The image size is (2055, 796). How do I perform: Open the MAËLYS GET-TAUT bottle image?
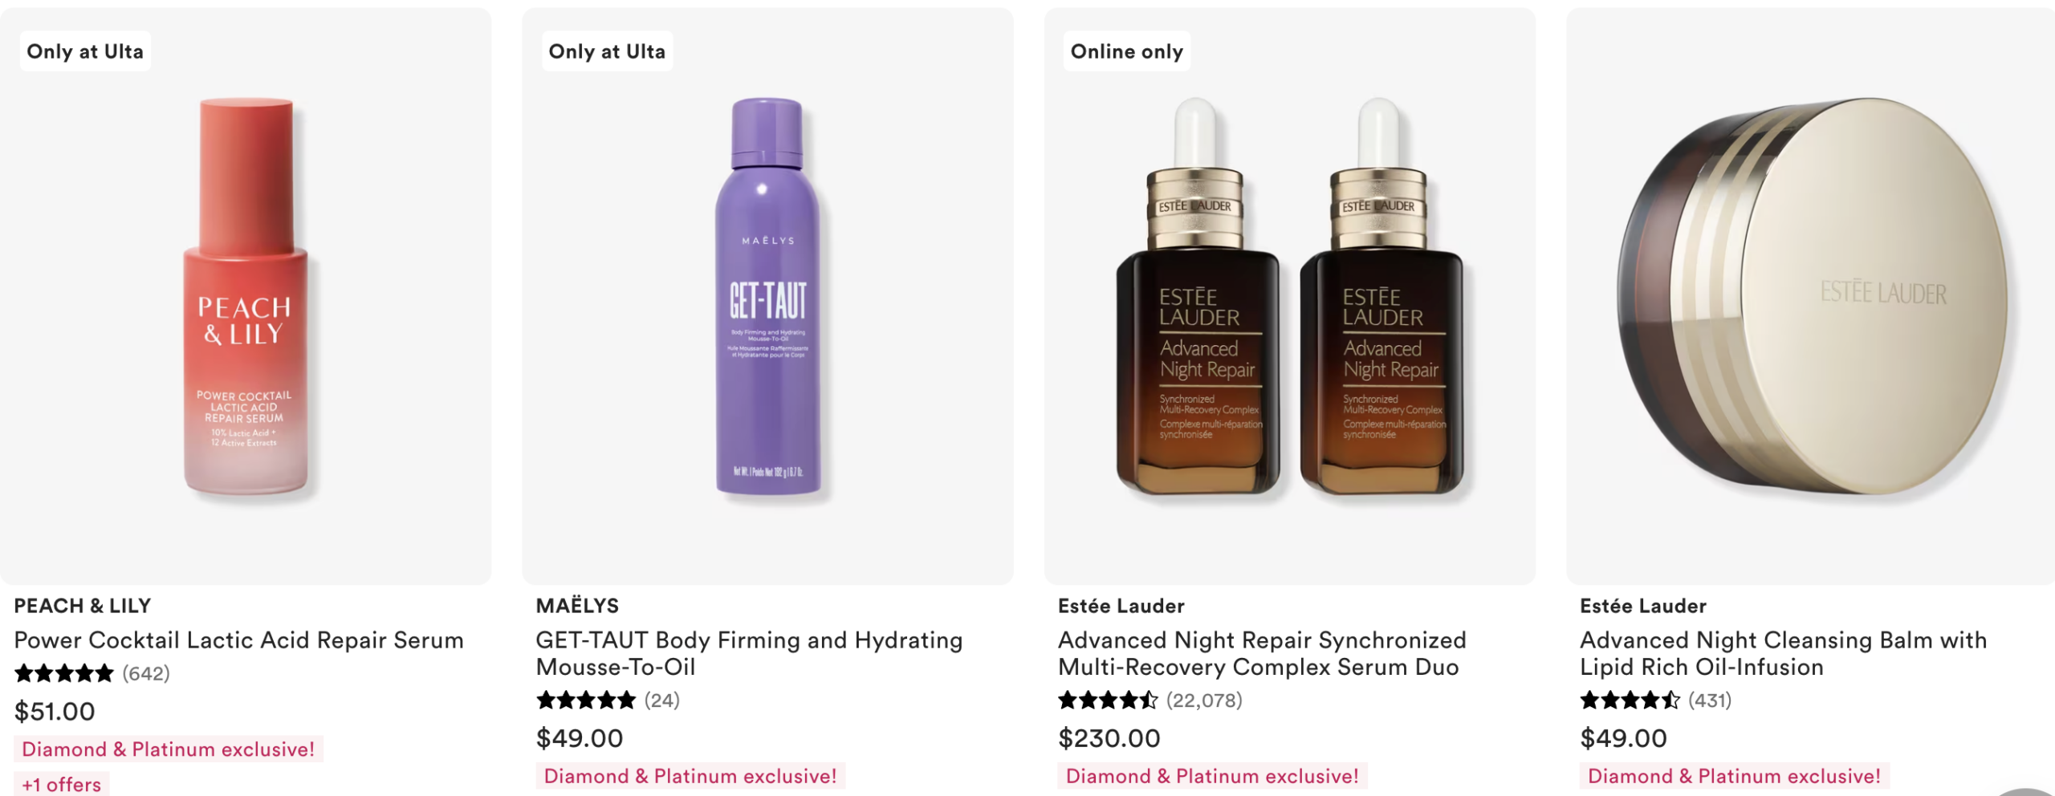coord(767,297)
